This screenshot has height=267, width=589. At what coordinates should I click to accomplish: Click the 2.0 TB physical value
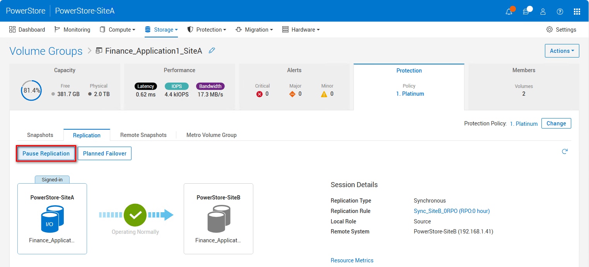[101, 94]
